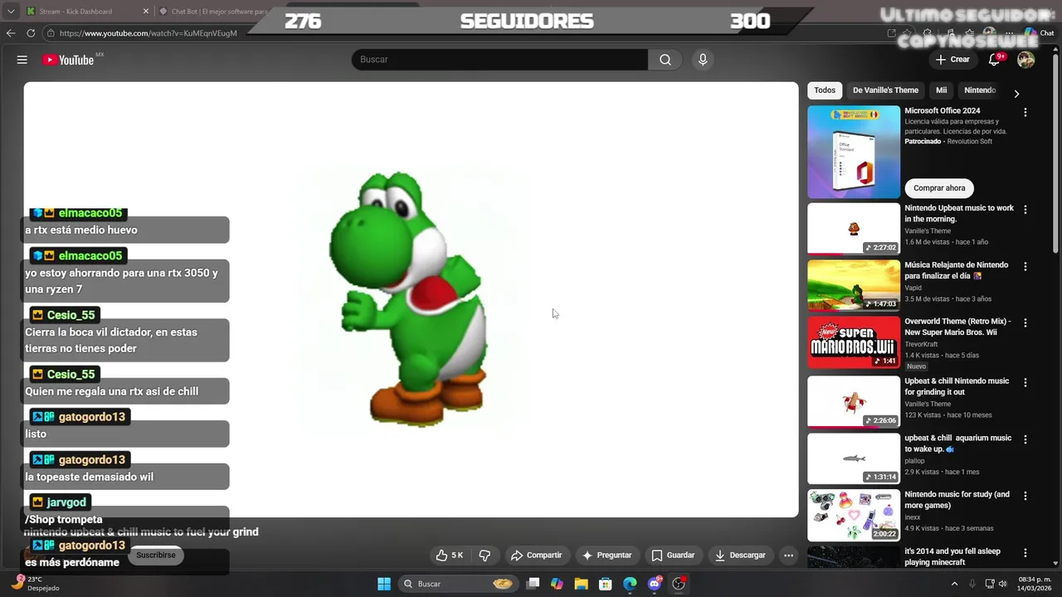Switch to the Chat Bot browser tab
Viewport: 1062px width, 597px height.
[x=214, y=12]
